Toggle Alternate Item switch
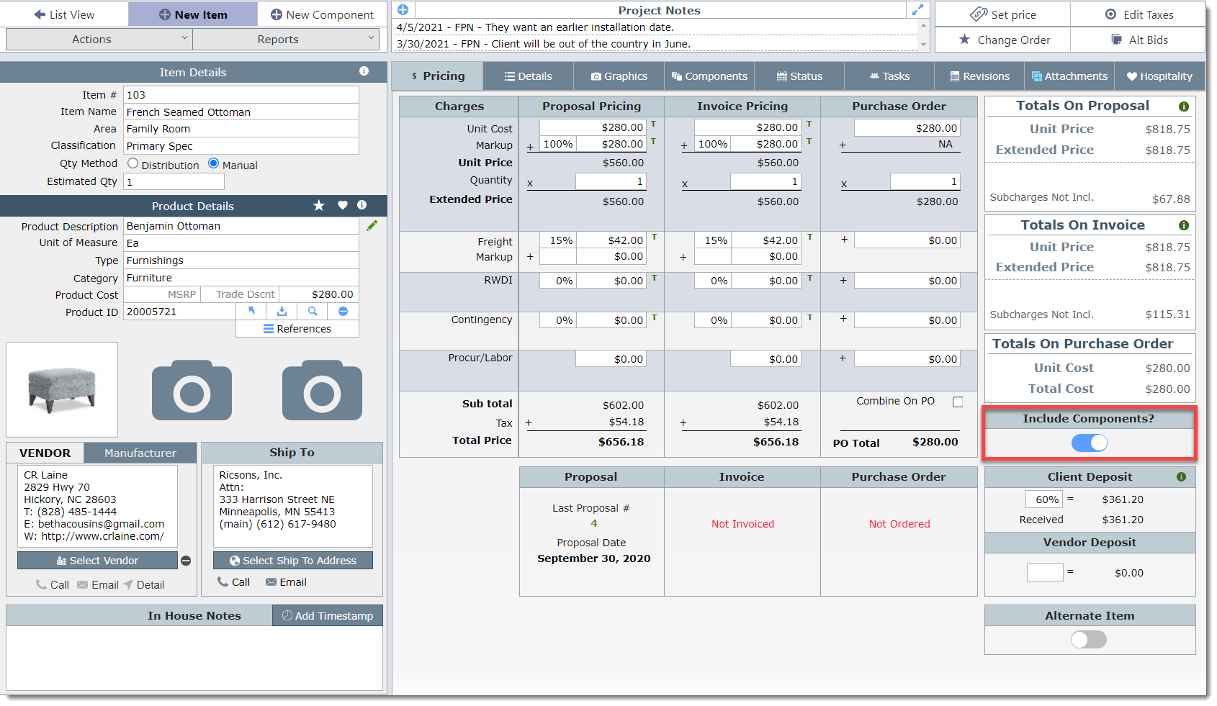This screenshot has width=1217, height=706. coord(1089,640)
